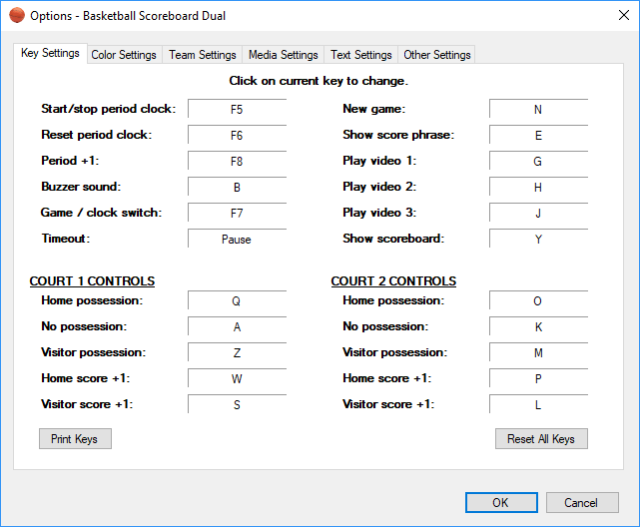Click Court 1 Home possession key field
This screenshot has width=640, height=527.
tap(237, 300)
